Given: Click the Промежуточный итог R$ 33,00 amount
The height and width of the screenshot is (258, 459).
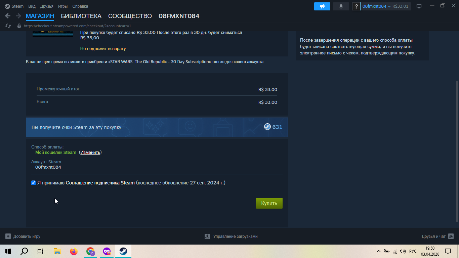Looking at the screenshot, I should (268, 90).
